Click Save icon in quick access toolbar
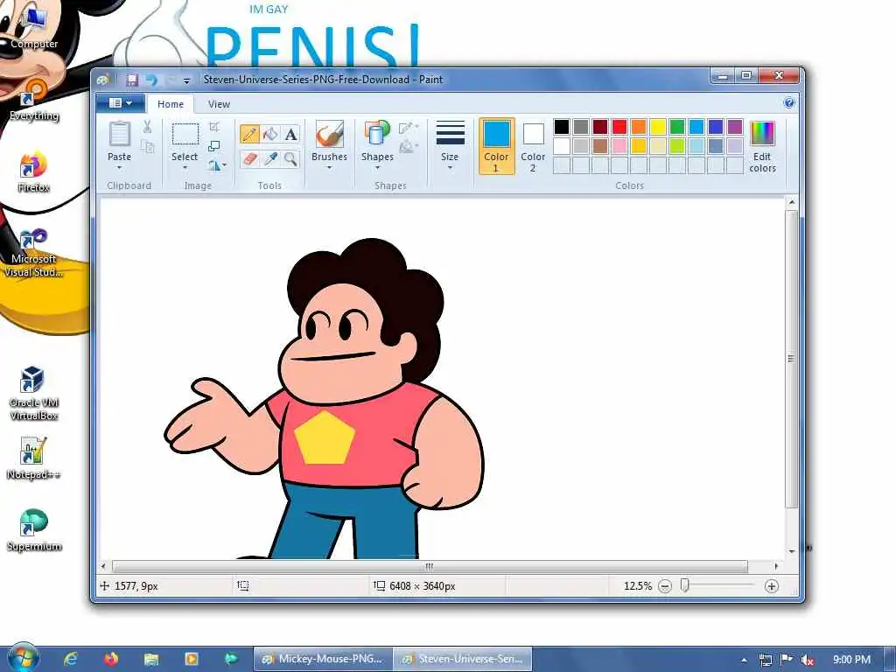The height and width of the screenshot is (672, 896). point(132,80)
